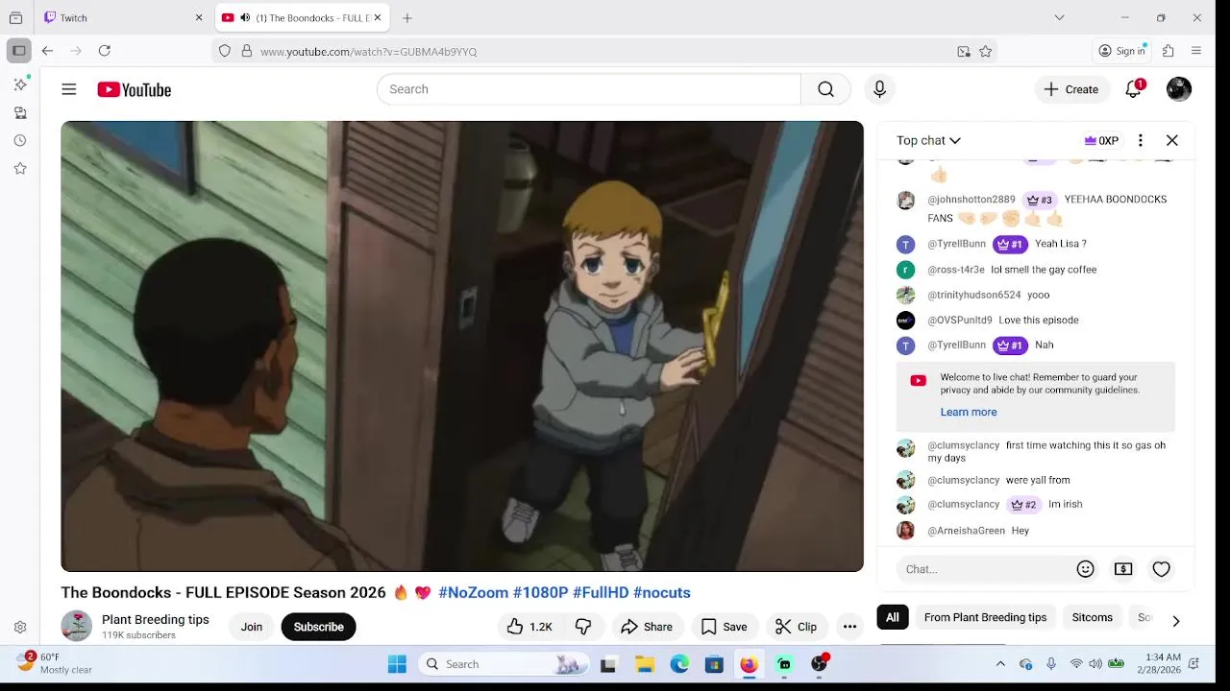Viewport: 1230px width, 691px height.
Task: Show hidden system tray icons chevron
Action: [x=1000, y=664]
